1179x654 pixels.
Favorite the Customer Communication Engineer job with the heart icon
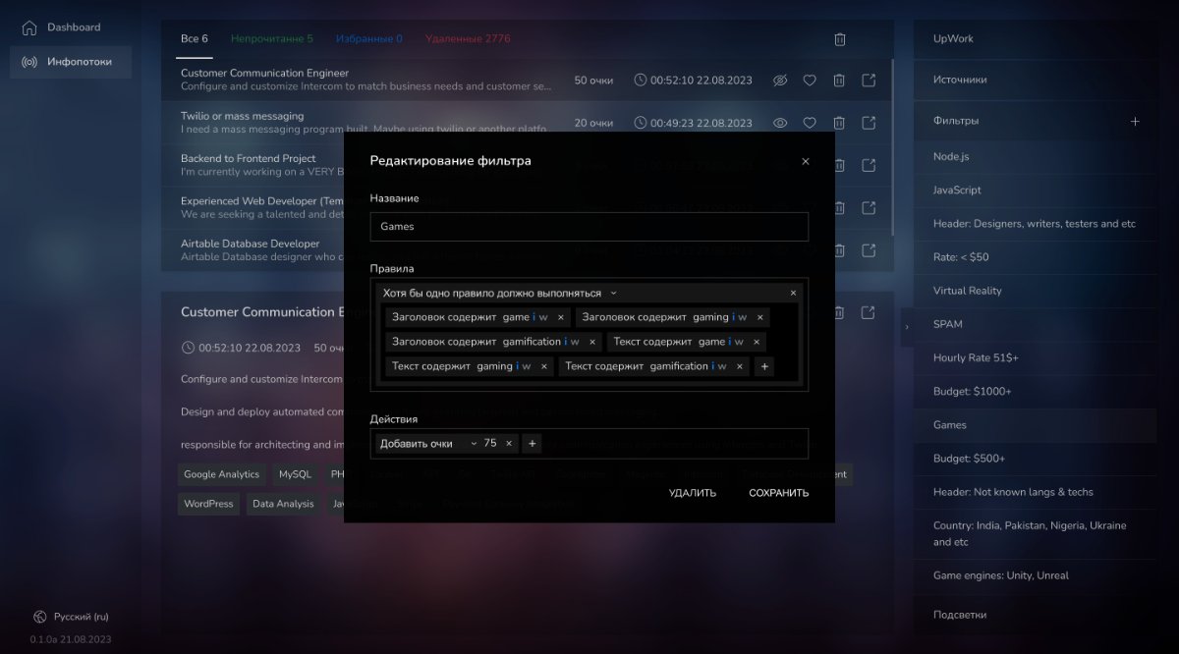pyautogui.click(x=810, y=81)
